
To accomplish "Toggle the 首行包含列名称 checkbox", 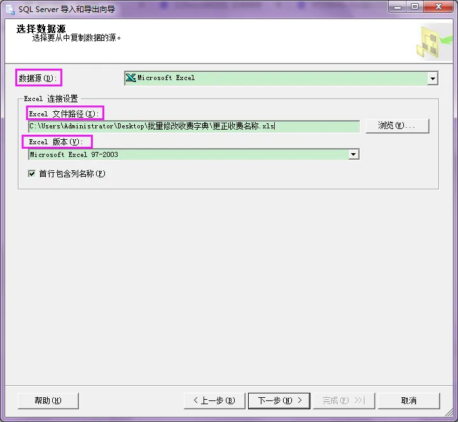I will point(32,174).
